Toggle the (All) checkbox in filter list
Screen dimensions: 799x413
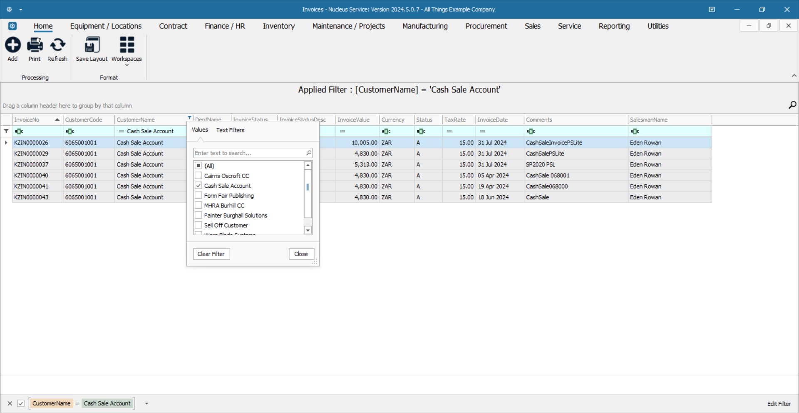tap(199, 166)
